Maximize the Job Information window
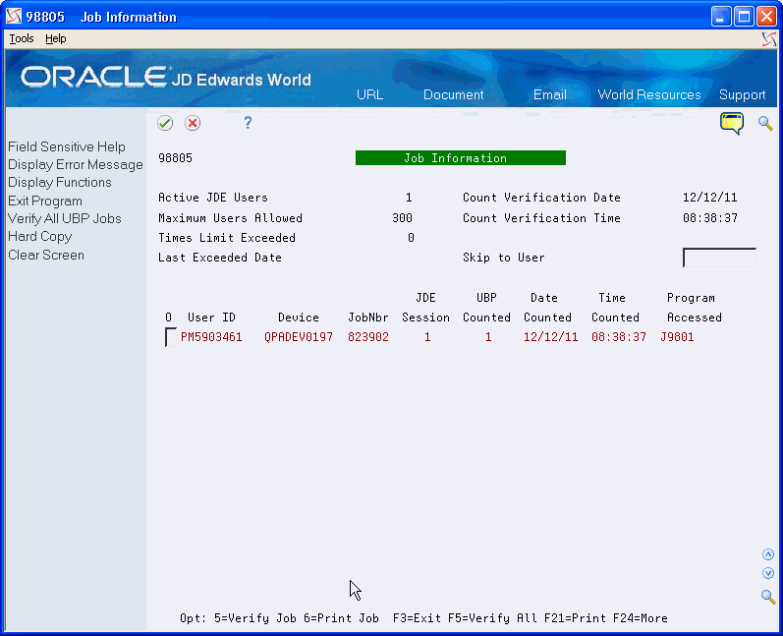Image resolution: width=783 pixels, height=636 pixels. pos(744,17)
